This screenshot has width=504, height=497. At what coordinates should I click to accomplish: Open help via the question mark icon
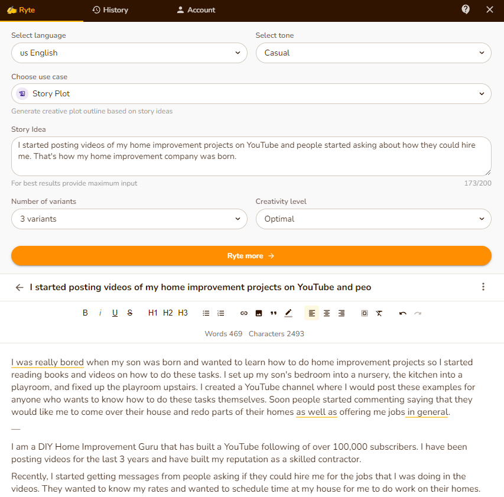[465, 9]
